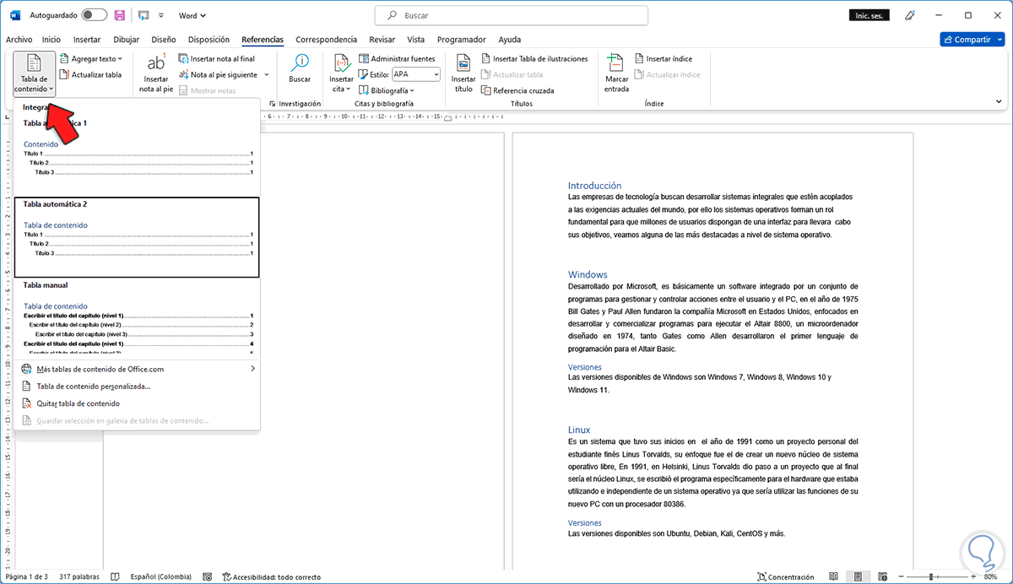Image resolution: width=1013 pixels, height=584 pixels.
Task: Switch to the Insertar tab
Action: pyautogui.click(x=87, y=39)
